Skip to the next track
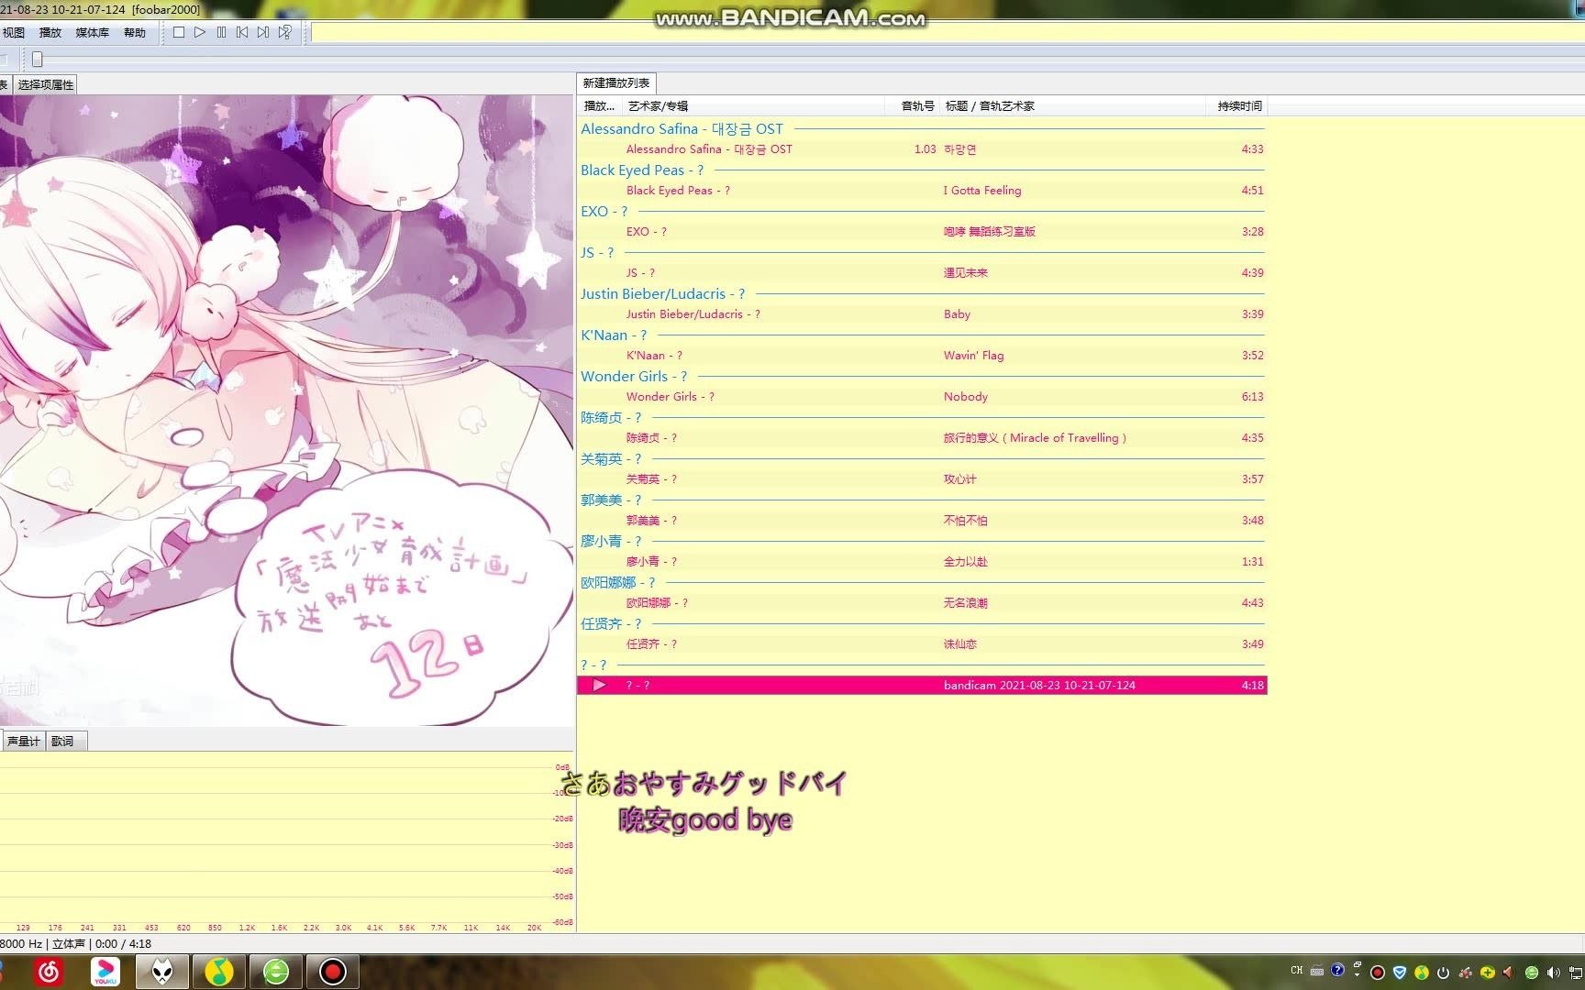 click(263, 32)
